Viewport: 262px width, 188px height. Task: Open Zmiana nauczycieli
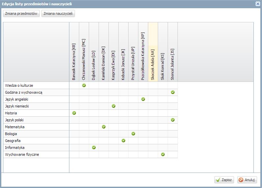click(x=58, y=13)
